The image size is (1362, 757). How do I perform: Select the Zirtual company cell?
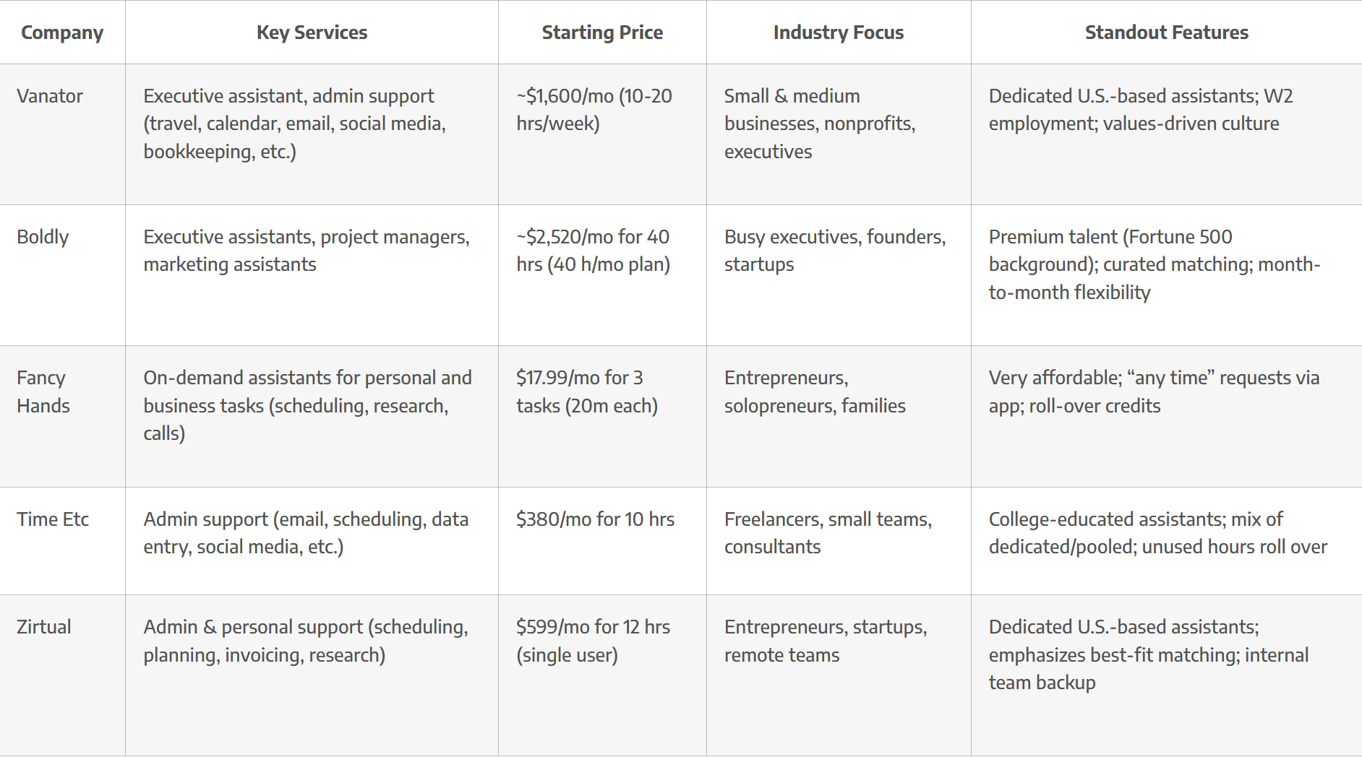coord(44,627)
